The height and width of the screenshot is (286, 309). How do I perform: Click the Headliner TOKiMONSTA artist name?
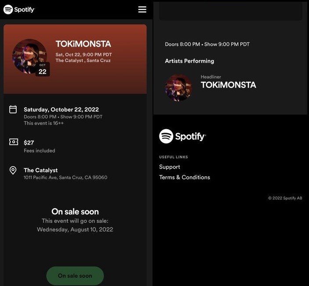tap(229, 85)
